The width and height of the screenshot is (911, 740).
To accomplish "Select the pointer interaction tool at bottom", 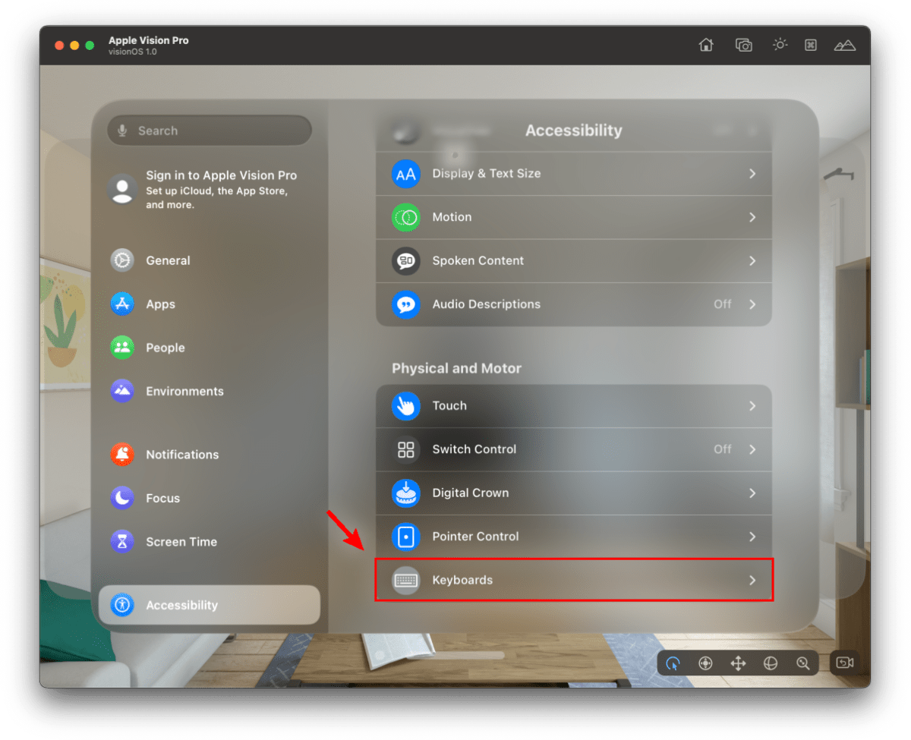I will point(673,663).
